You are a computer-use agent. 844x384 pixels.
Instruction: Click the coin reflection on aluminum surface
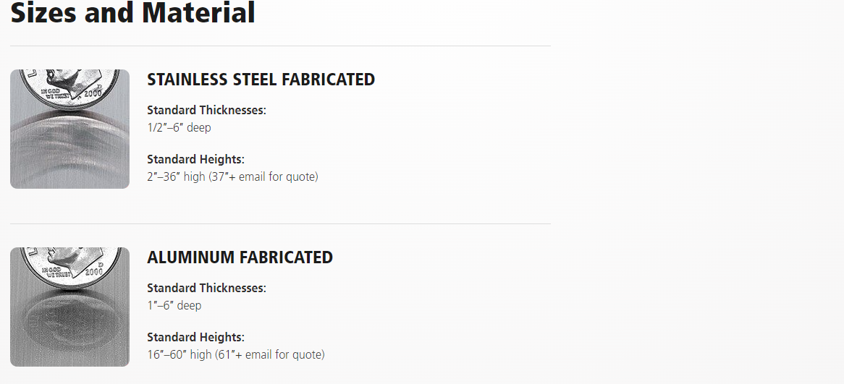click(70, 320)
